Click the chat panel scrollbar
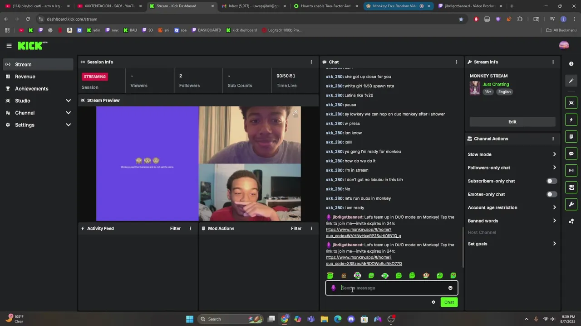The image size is (581, 326). pos(463,247)
